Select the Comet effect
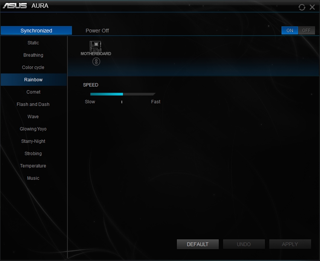This screenshot has width=320, height=261. (x=33, y=92)
